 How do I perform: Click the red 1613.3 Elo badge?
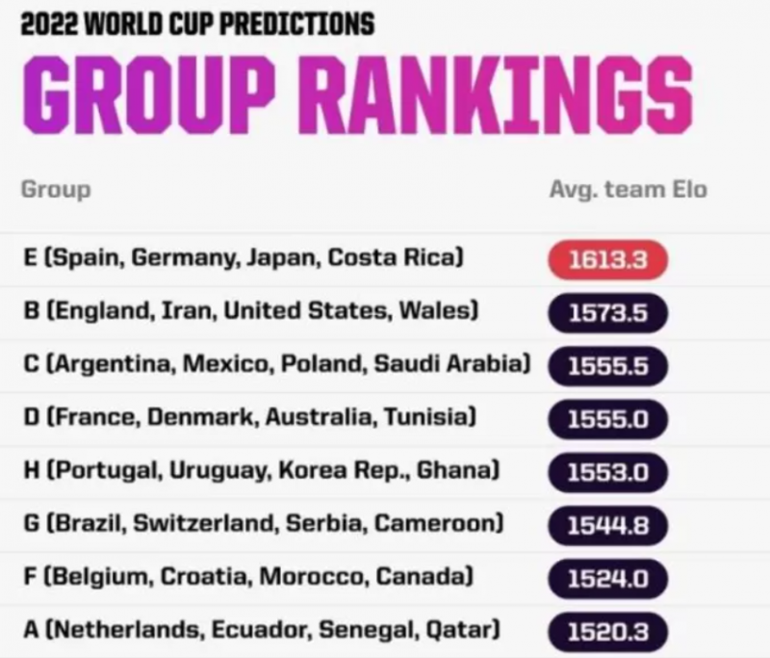(606, 259)
